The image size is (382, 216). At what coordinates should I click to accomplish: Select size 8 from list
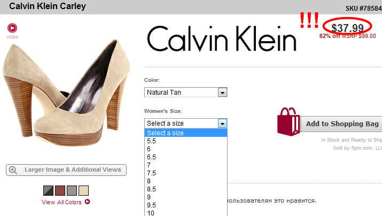186,181
